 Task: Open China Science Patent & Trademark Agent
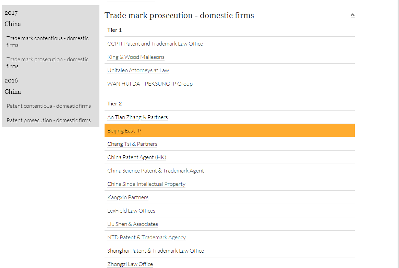pyautogui.click(x=156, y=171)
